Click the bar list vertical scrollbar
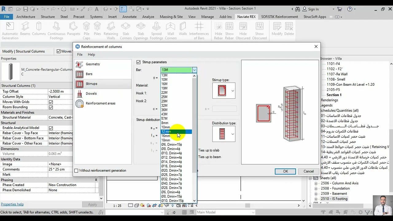 (194, 125)
